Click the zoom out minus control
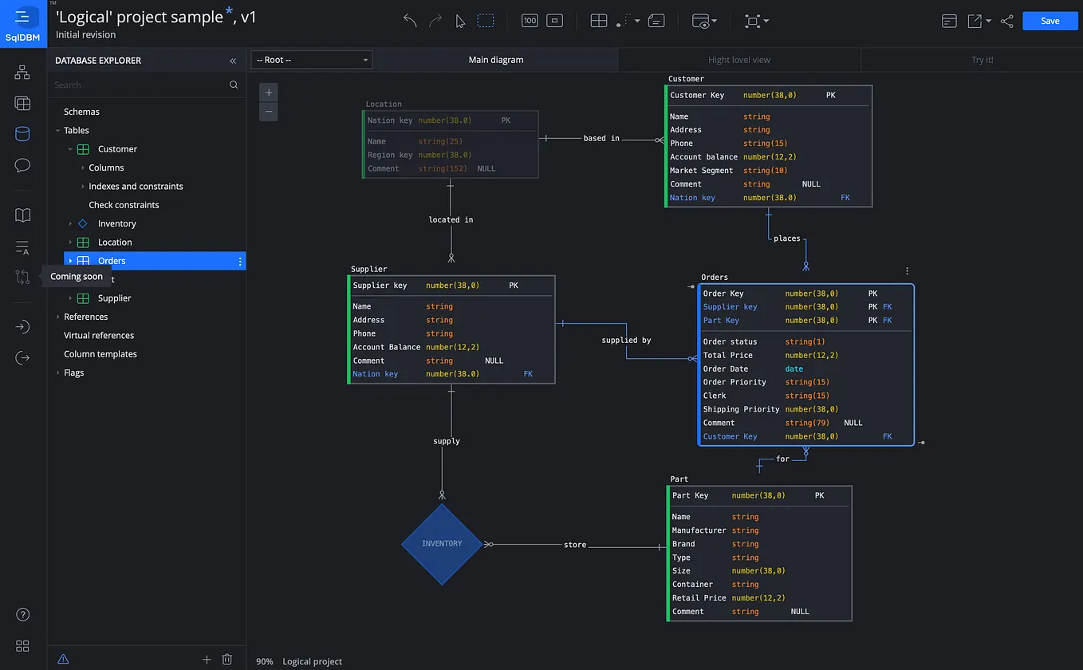The width and height of the screenshot is (1083, 670). [x=268, y=112]
